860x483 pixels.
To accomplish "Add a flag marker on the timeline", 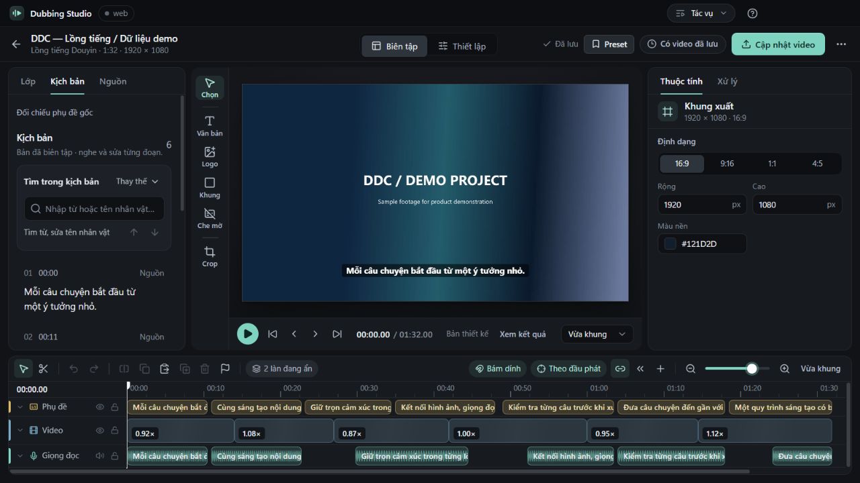I will [x=225, y=368].
